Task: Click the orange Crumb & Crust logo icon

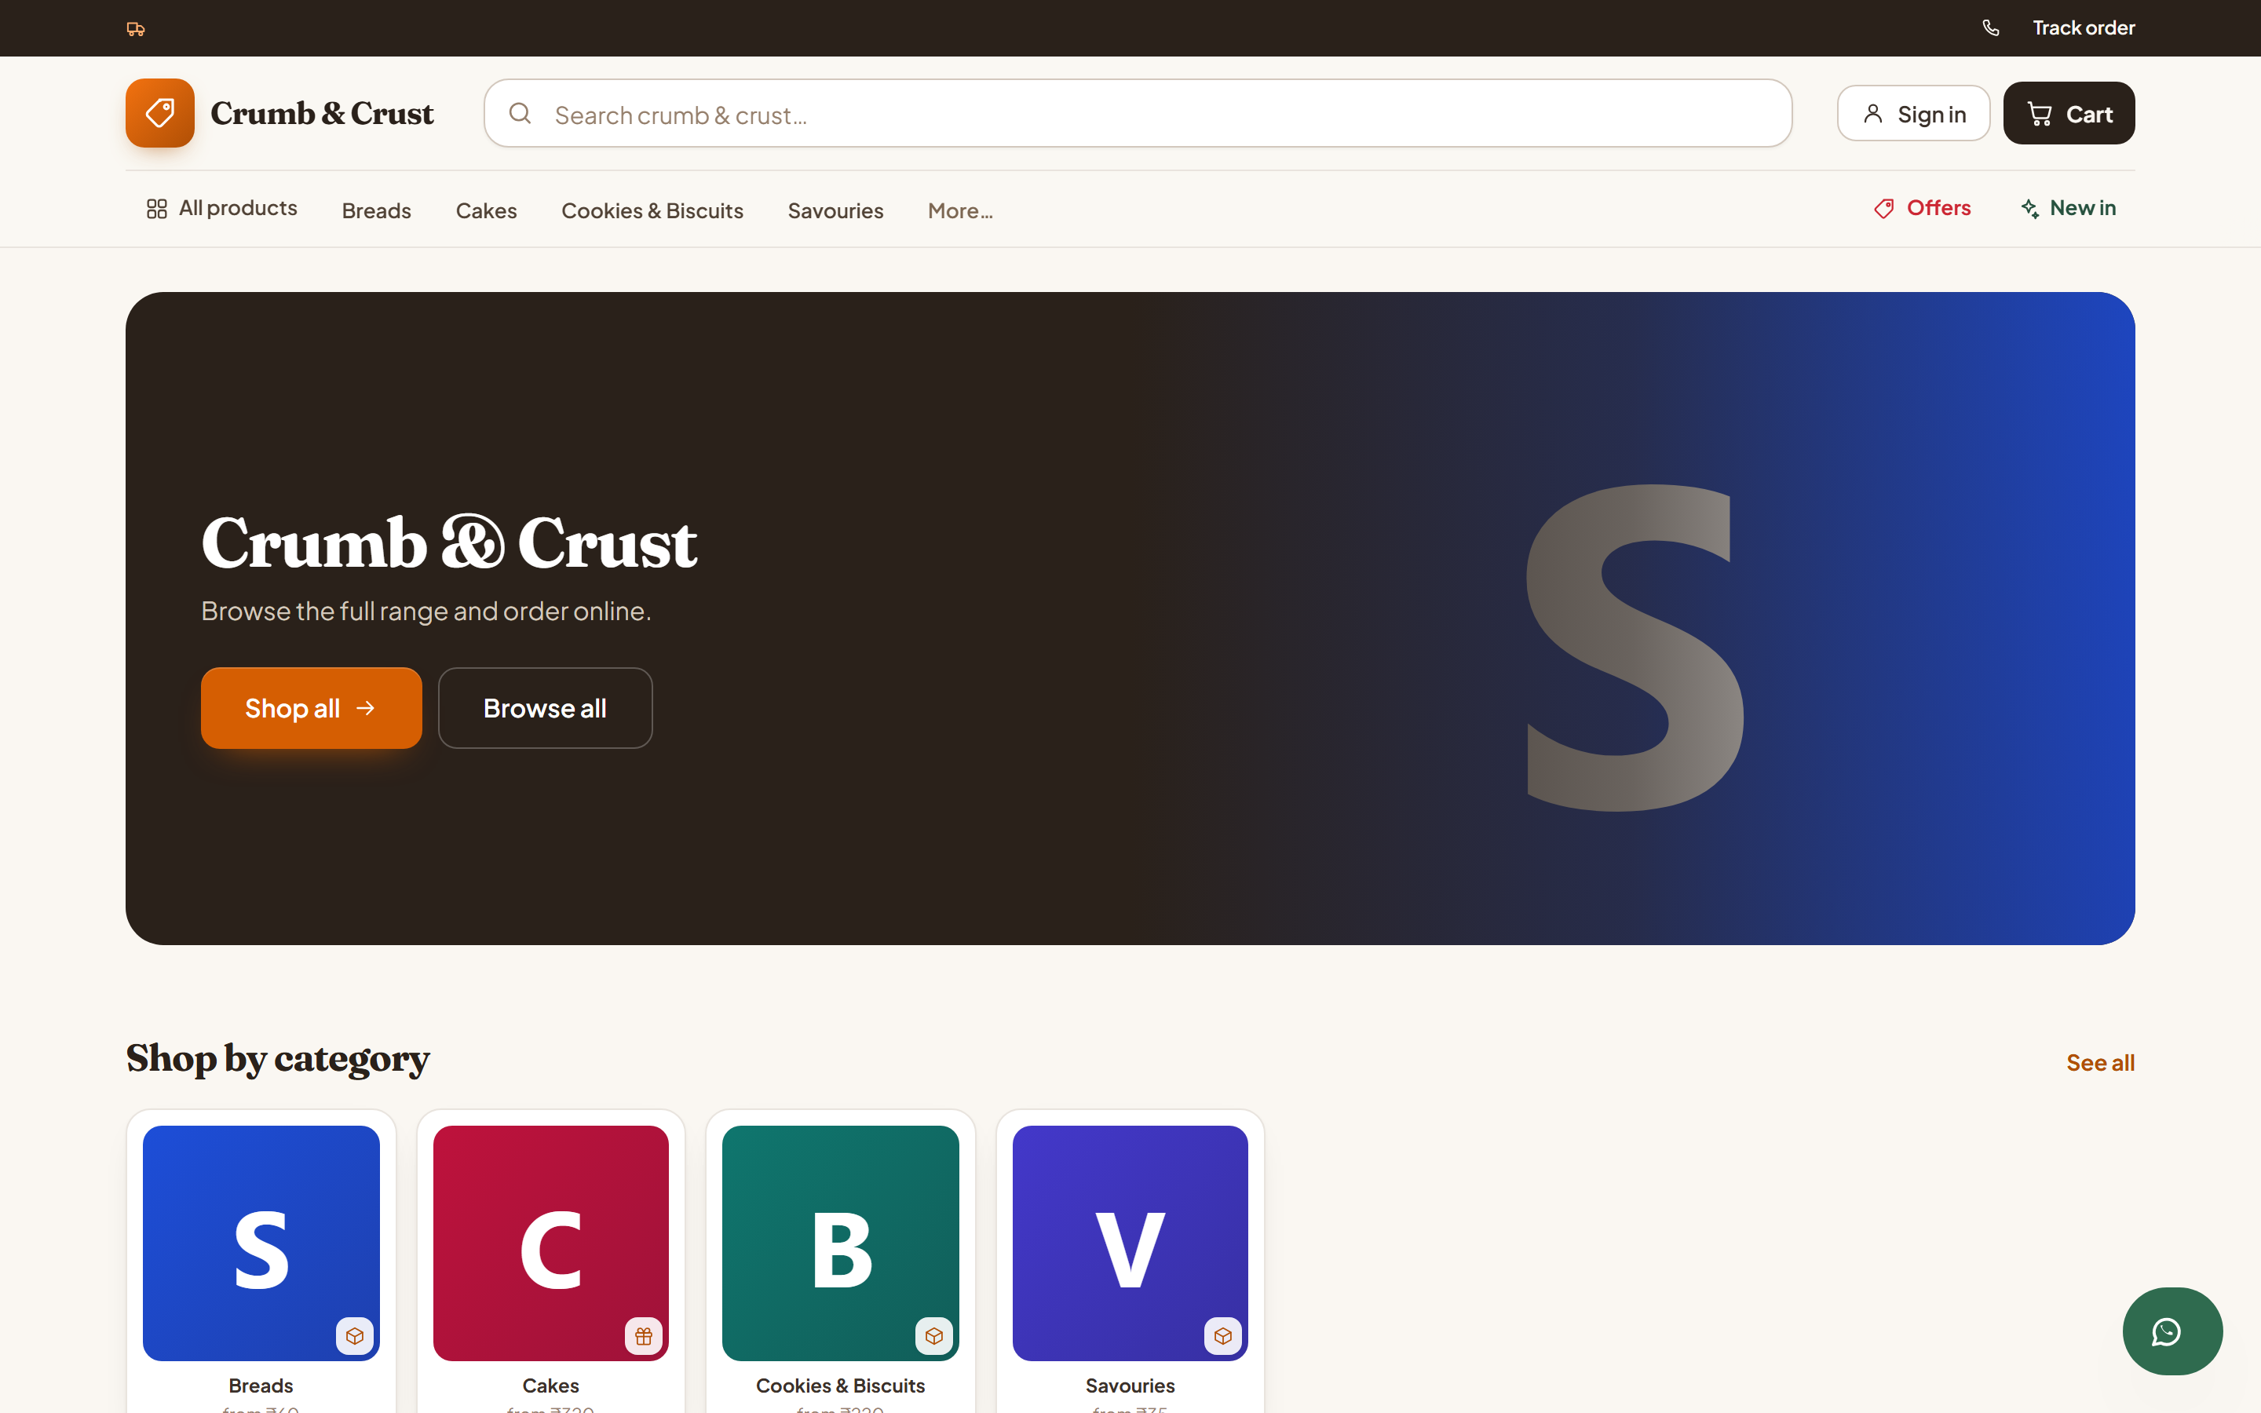Action: coord(160,113)
